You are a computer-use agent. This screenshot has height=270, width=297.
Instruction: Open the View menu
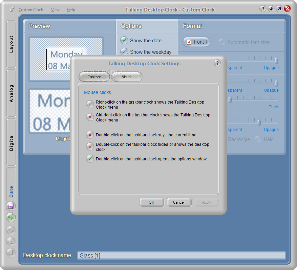coord(55,10)
